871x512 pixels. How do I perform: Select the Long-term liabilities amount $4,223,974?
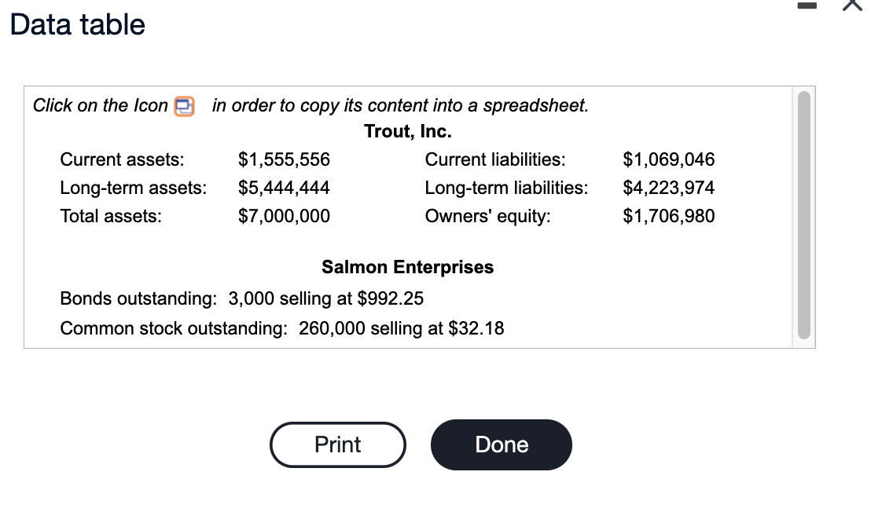coord(668,188)
